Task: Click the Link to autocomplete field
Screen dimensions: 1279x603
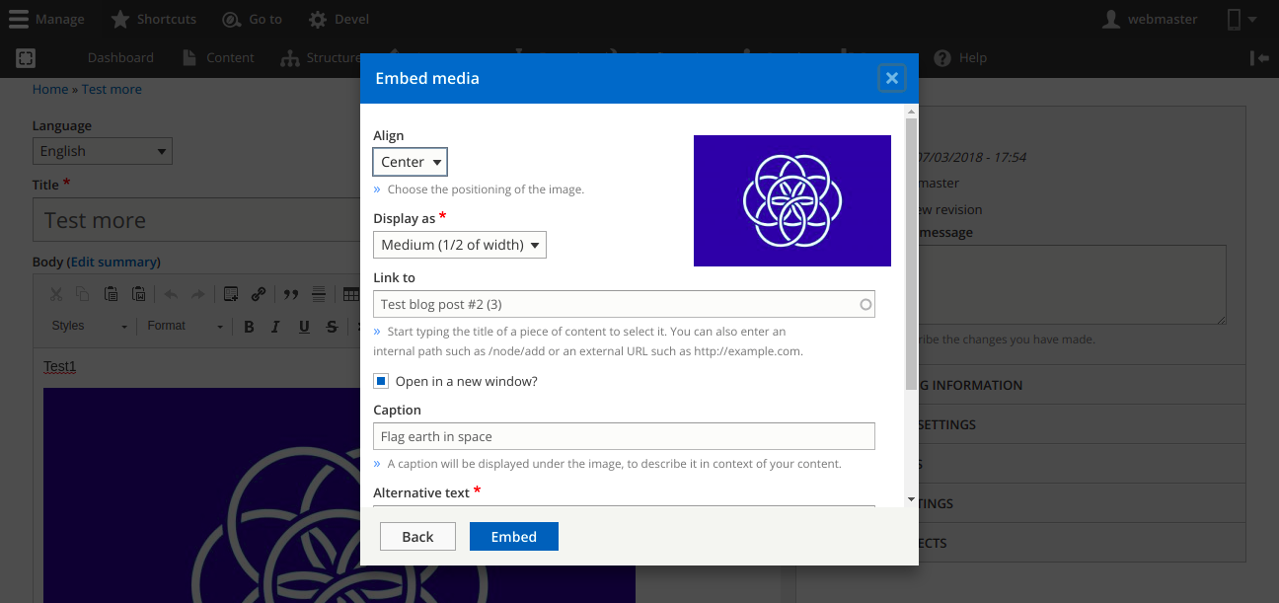Action: coord(624,304)
